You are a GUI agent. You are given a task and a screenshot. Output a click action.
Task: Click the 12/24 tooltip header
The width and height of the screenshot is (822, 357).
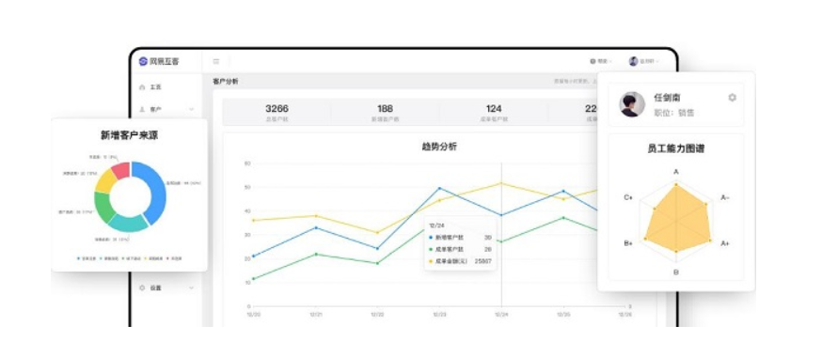(x=436, y=225)
